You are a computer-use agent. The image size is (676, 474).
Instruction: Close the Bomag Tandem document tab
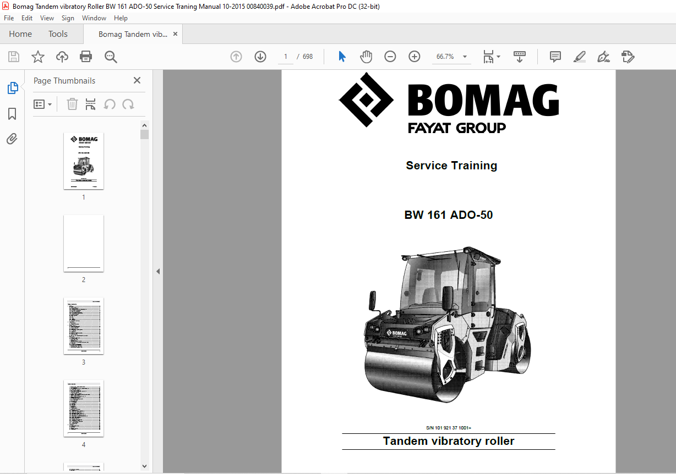pos(175,34)
